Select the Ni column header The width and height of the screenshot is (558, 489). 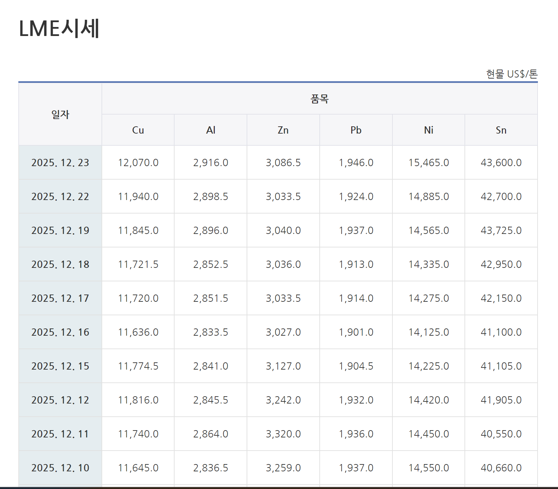(x=428, y=130)
